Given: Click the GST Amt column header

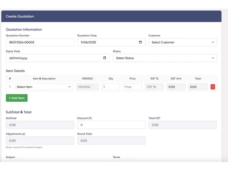Looking at the screenshot, I should coord(176,78).
